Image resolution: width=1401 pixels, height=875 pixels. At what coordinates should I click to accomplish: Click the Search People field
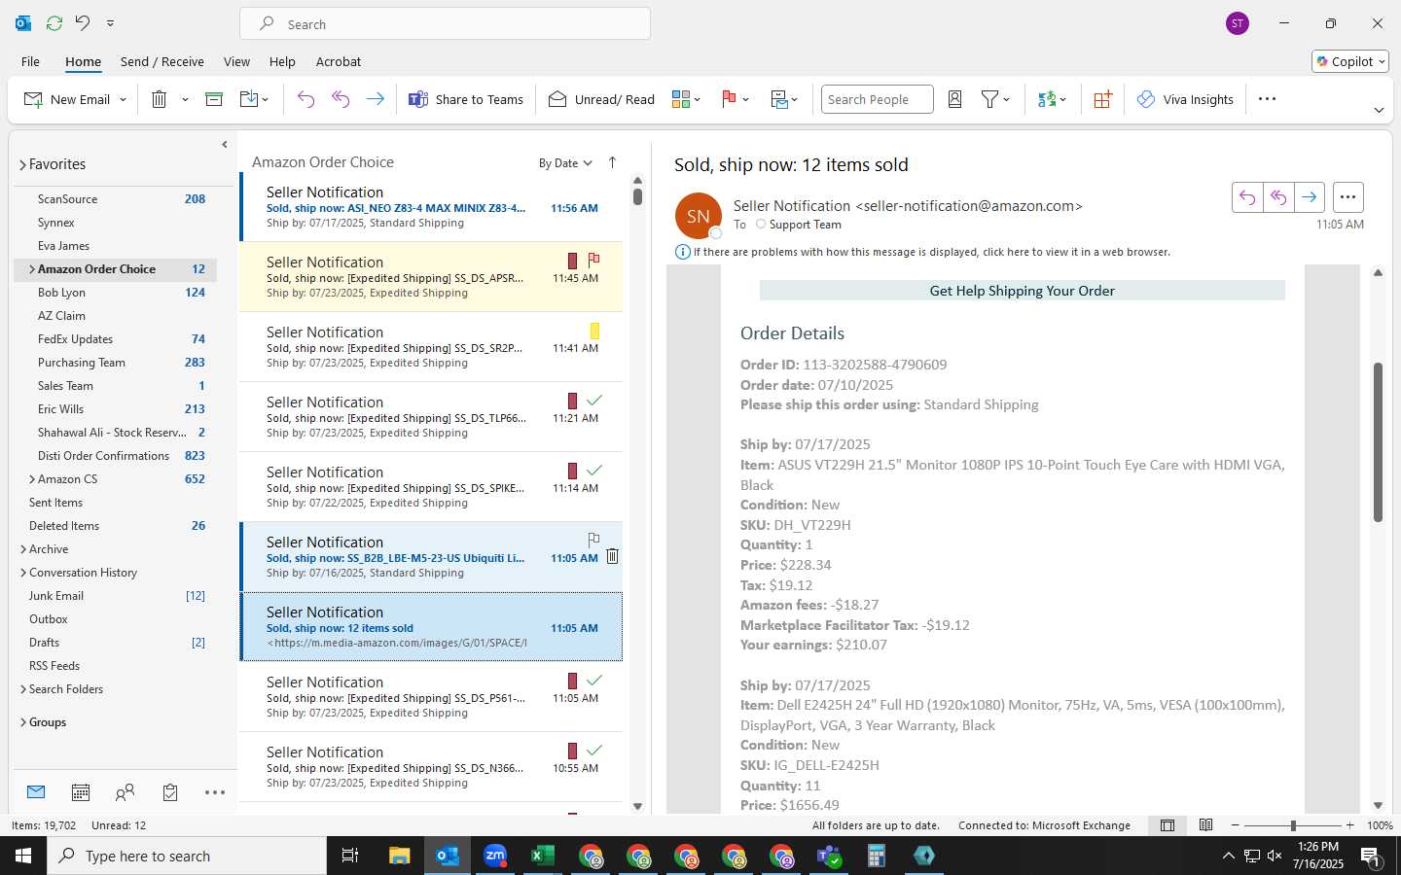pos(877,99)
